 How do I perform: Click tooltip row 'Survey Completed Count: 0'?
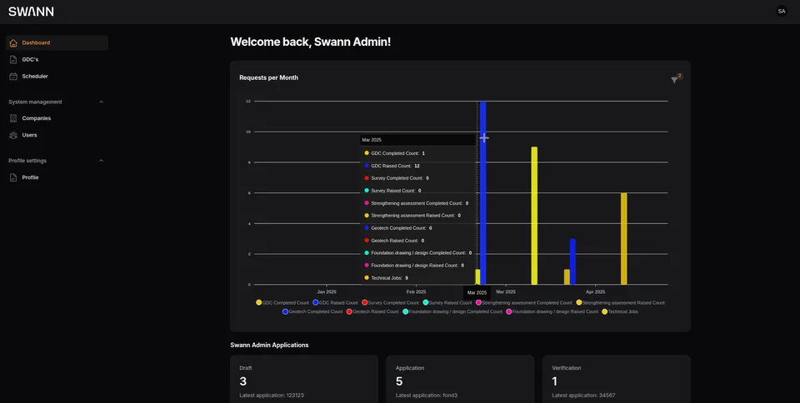pyautogui.click(x=397, y=178)
